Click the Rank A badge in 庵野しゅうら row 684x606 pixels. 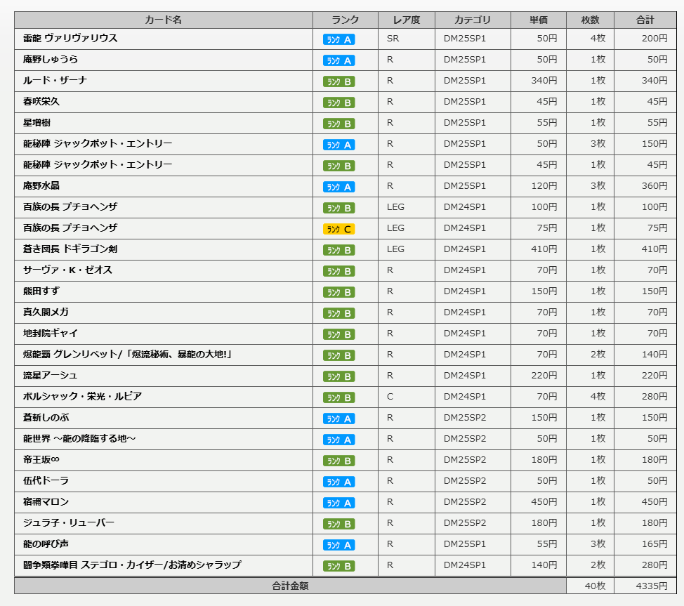[x=339, y=60]
